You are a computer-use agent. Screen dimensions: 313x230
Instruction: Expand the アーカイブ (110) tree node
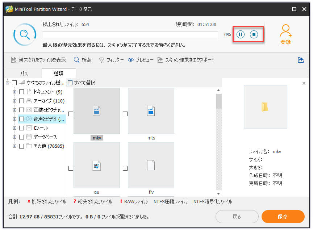tap(15, 101)
